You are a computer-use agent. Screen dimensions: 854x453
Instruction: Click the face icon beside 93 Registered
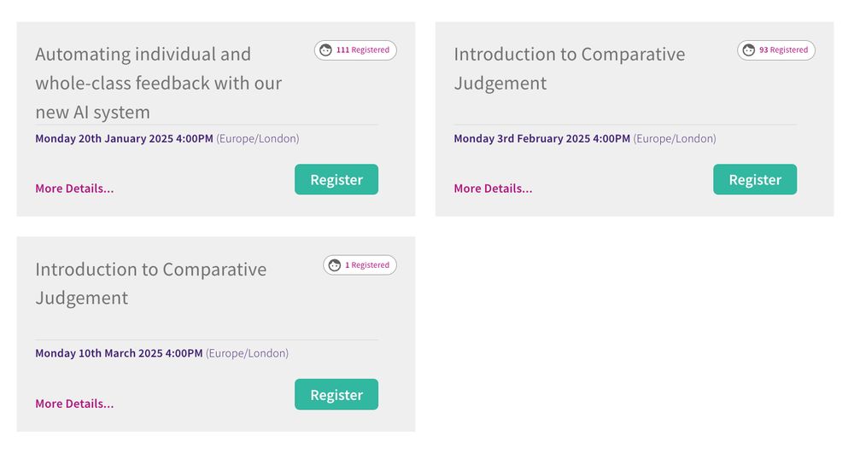click(749, 50)
